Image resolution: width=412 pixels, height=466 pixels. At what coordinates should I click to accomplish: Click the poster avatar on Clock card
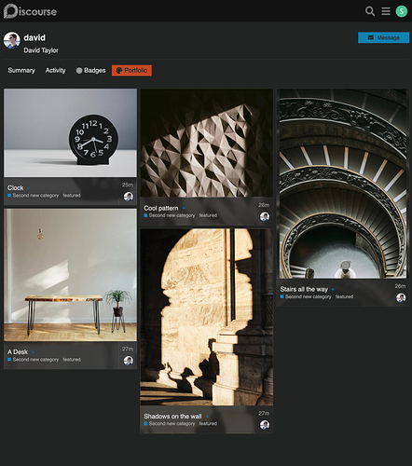point(129,197)
